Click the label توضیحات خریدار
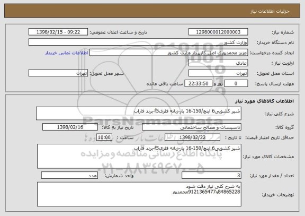This screenshot has height=216, width=305. pos(278,195)
